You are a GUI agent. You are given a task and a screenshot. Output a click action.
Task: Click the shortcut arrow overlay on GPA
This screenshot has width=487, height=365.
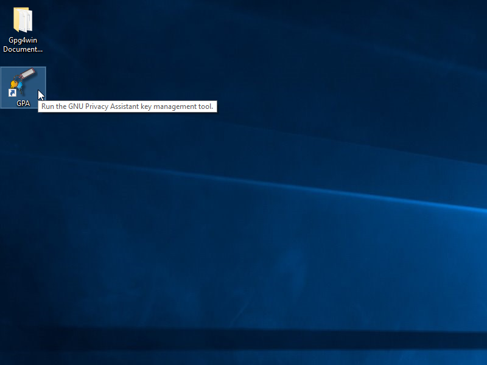[12, 93]
